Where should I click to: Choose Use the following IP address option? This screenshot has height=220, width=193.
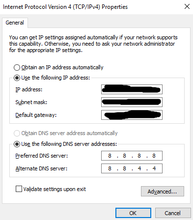tap(17, 78)
